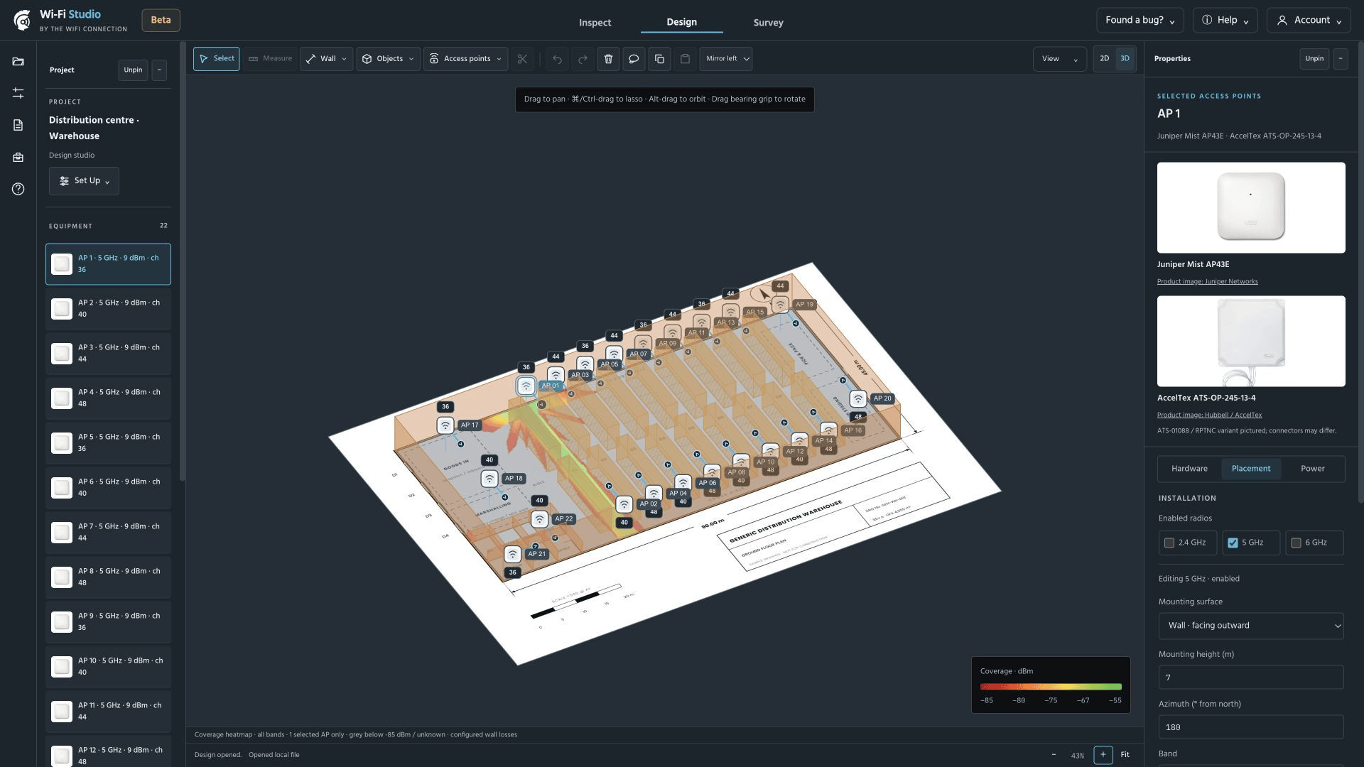The width and height of the screenshot is (1364, 767).
Task: Click the redo arrow icon
Action: pos(583,59)
